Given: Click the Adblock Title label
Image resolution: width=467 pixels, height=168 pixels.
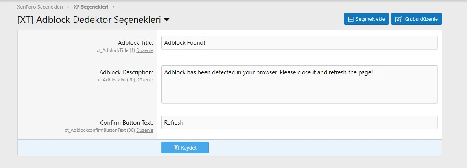Looking at the screenshot, I should pos(135,42).
